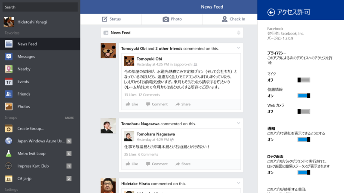Image resolution: width=344 pixels, height=193 pixels.
Task: Click 'Create Group...' label
Action: click(31, 128)
